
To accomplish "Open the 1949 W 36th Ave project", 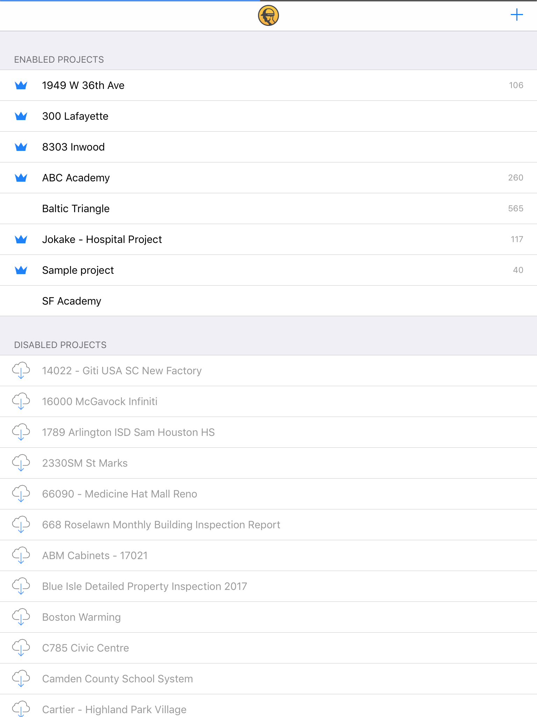I will [x=268, y=85].
